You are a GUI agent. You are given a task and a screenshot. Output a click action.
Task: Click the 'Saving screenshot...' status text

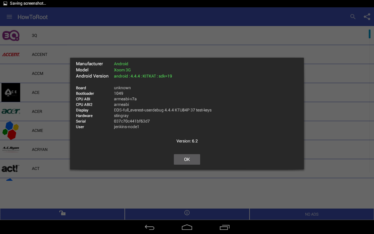point(28,4)
